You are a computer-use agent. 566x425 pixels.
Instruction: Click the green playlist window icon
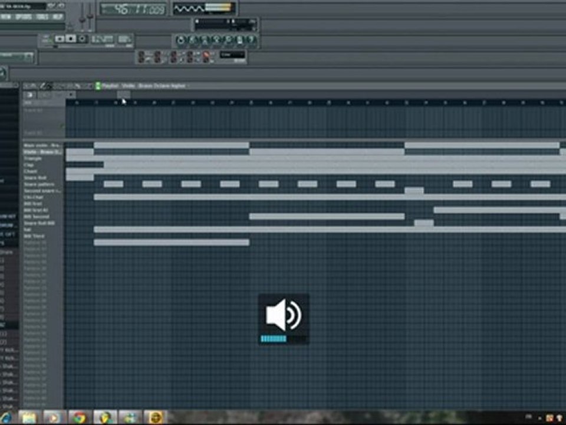coord(98,86)
